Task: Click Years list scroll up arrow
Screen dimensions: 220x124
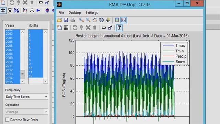Action: (22, 32)
